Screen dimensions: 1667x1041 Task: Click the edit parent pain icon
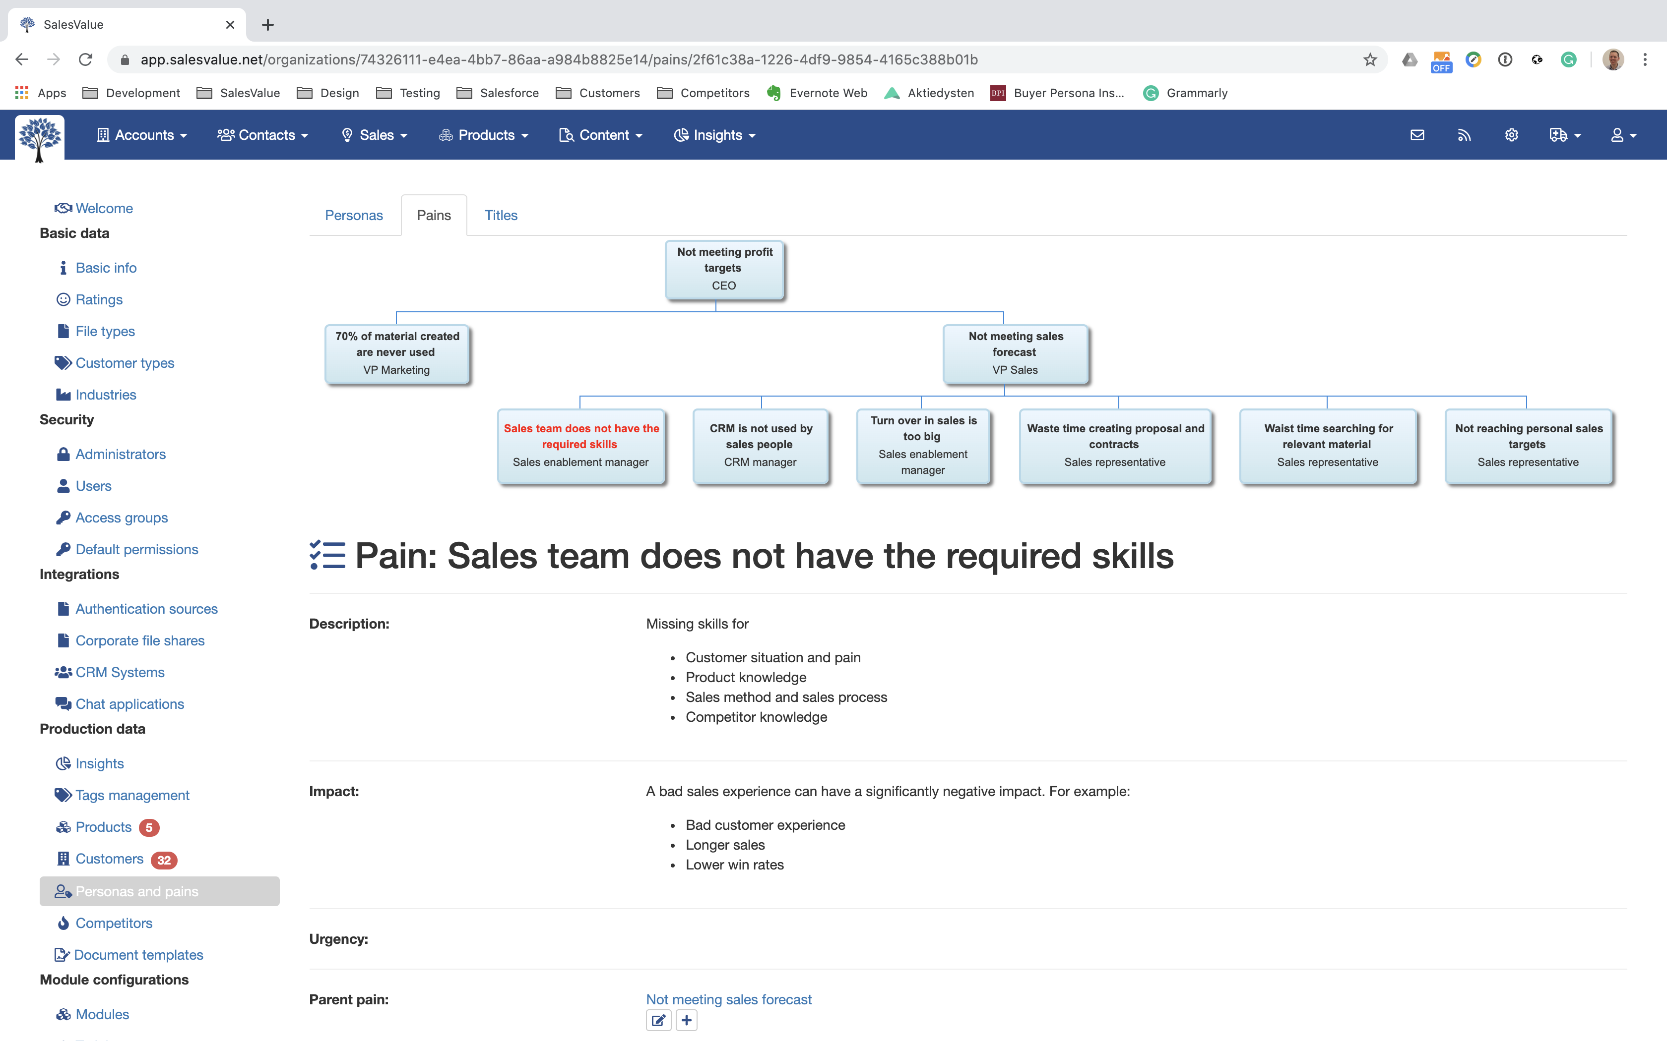point(658,1020)
